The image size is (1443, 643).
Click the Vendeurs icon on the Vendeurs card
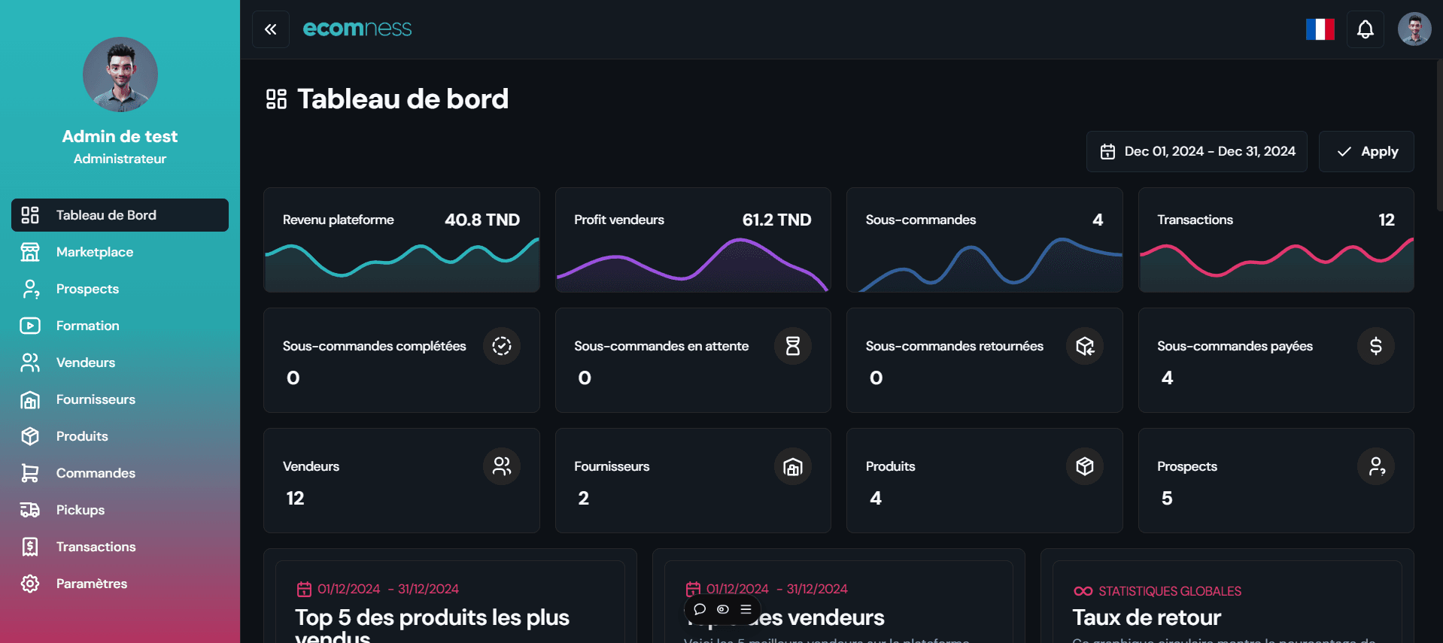click(x=501, y=466)
